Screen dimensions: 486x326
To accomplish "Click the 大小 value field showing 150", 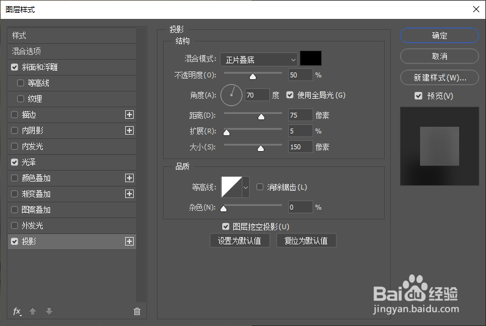I will click(300, 147).
